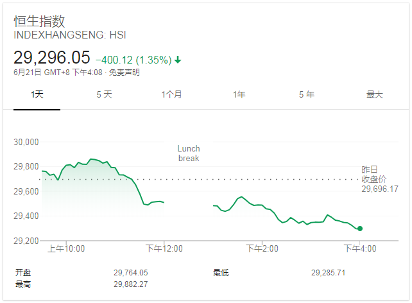Viewport: 412px width, 303px height.
Task: Click the 最低 label
Action: (221, 273)
